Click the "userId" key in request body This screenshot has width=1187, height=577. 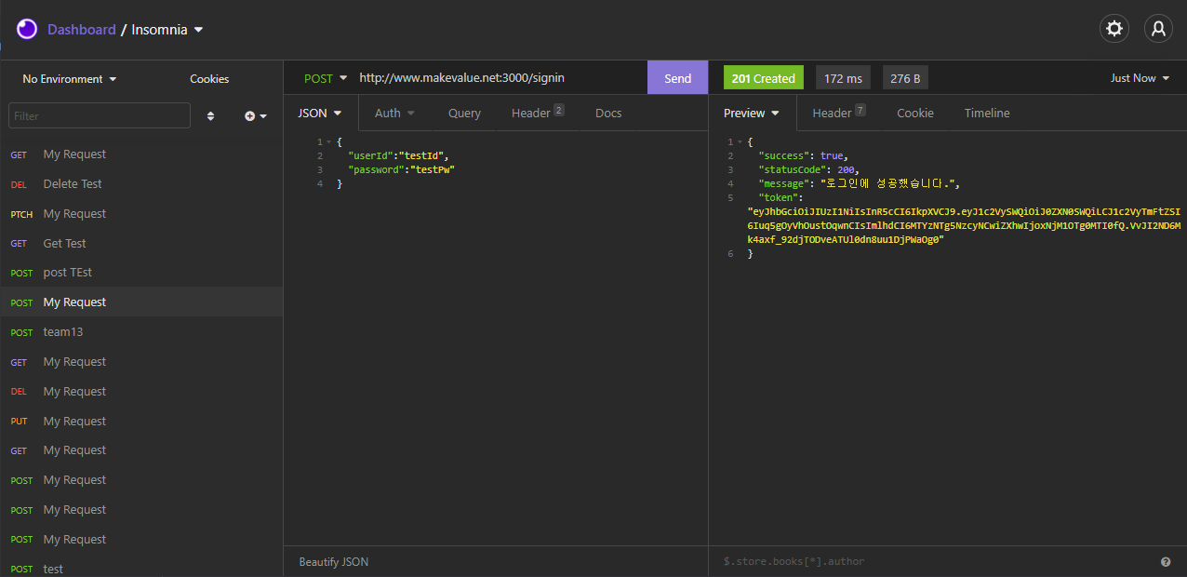pyautogui.click(x=371, y=155)
